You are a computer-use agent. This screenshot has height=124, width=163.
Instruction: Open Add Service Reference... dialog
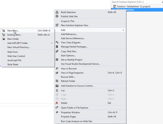73,38
